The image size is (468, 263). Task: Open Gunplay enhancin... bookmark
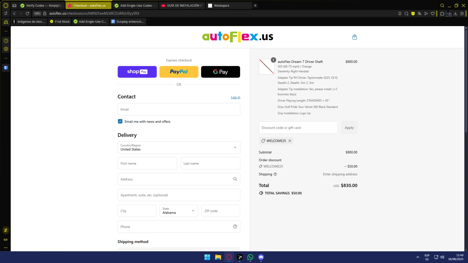(x=128, y=22)
